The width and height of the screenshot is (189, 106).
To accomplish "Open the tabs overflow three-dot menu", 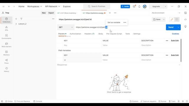I will coord(115,13).
